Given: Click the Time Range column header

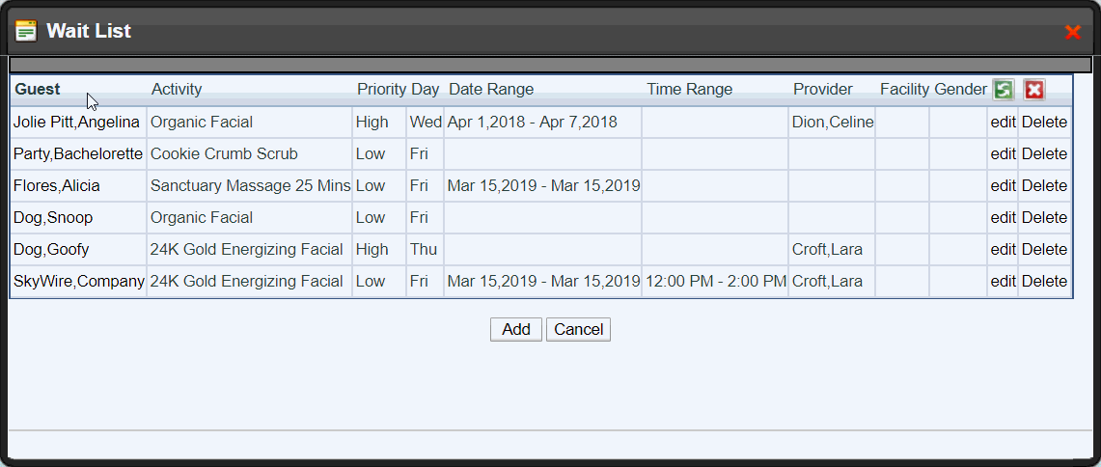Looking at the screenshot, I should click(690, 89).
